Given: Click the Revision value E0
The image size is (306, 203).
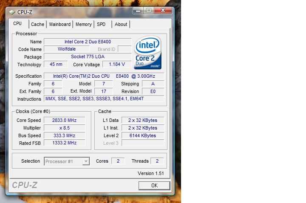Looking at the screenshot, I should click(153, 91).
